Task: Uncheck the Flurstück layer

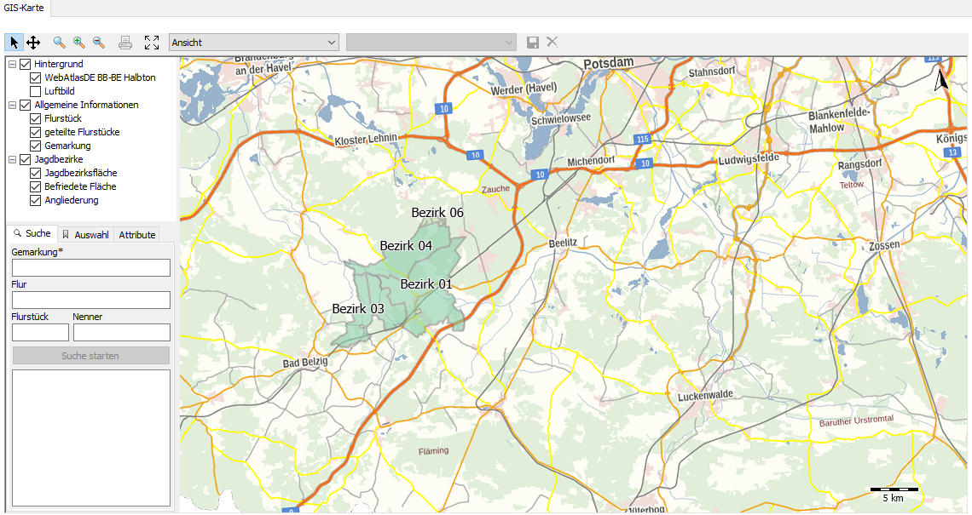Action: click(x=36, y=118)
